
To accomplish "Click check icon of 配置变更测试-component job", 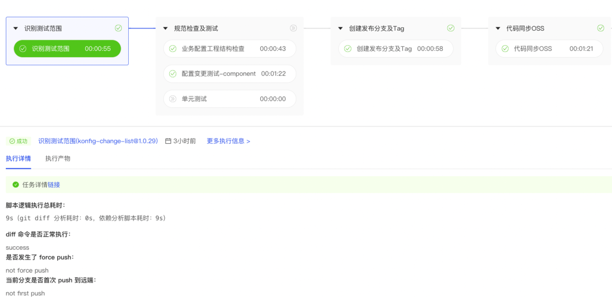I will pos(173,73).
